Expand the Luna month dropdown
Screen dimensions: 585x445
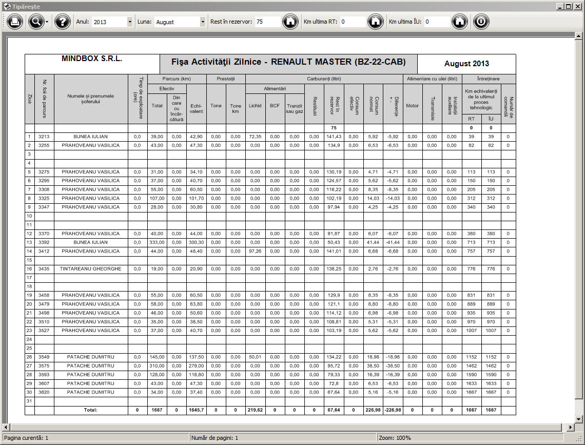(203, 22)
